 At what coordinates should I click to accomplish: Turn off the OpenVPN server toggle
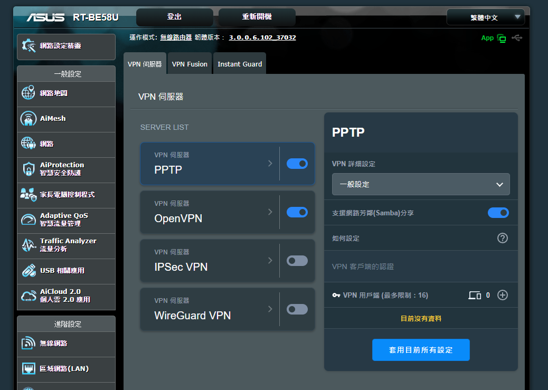297,212
